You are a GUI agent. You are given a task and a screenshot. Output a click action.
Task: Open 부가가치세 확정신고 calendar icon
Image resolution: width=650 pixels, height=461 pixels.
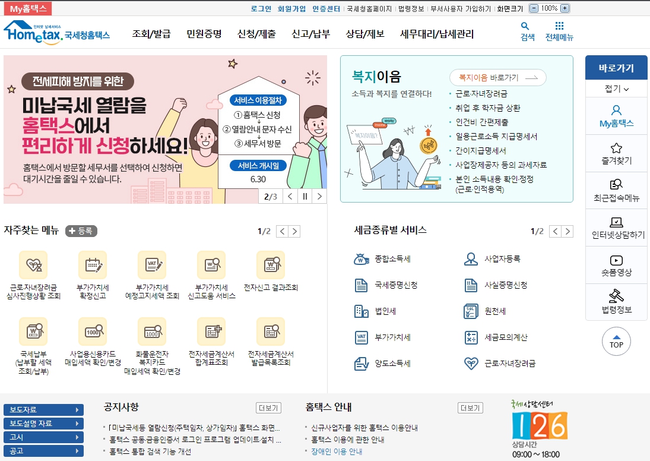93,265
